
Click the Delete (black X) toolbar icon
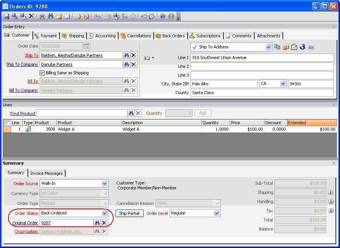[32, 16]
